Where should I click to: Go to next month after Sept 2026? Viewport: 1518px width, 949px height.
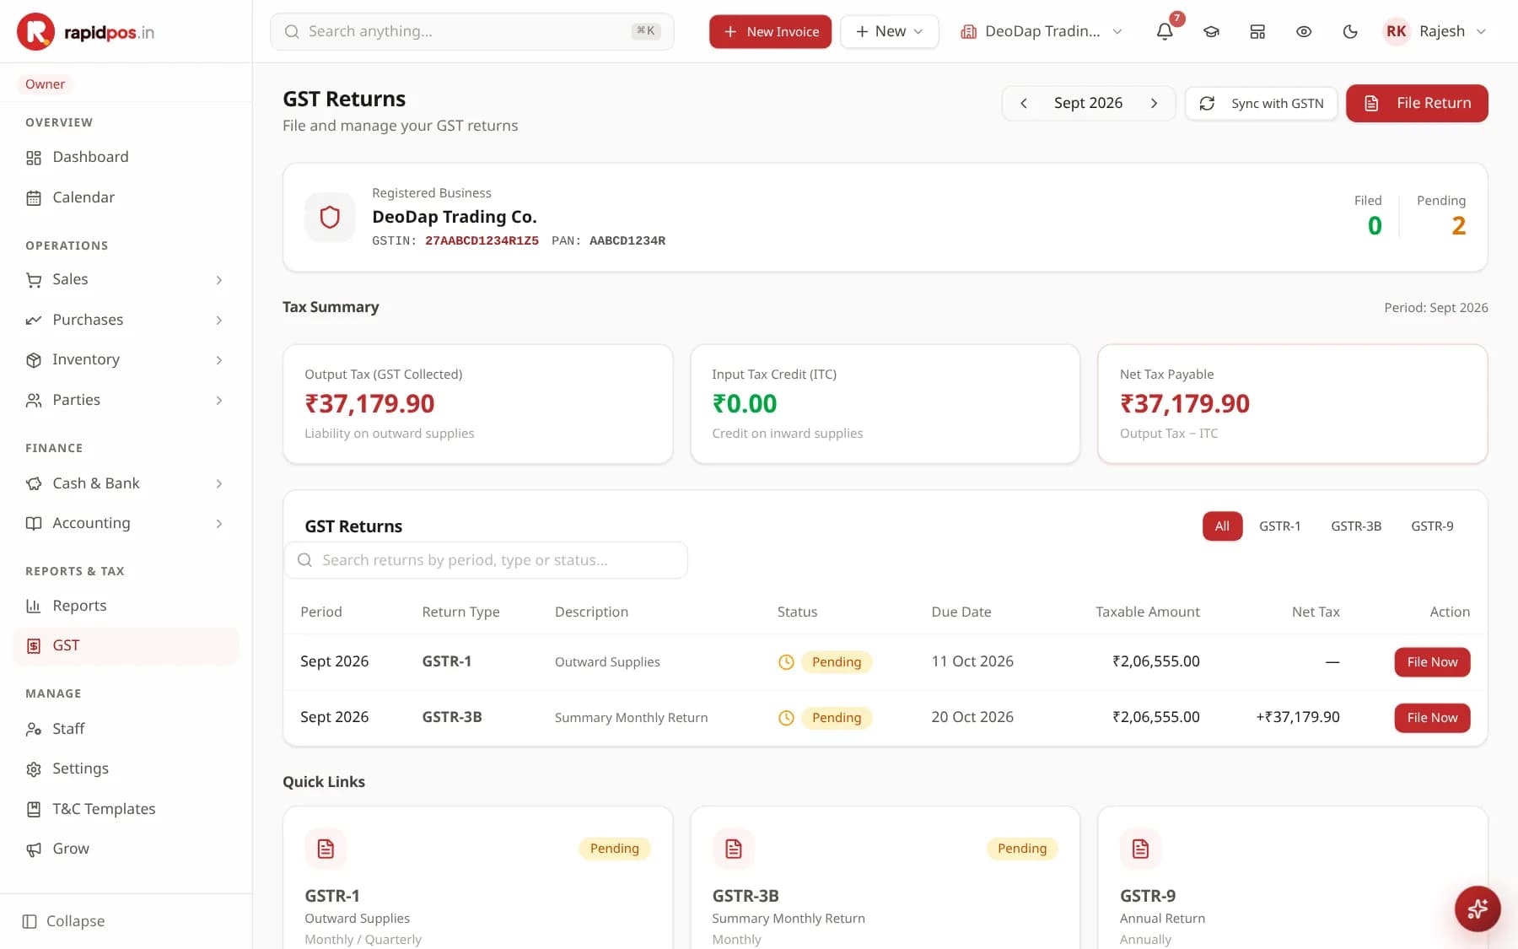tap(1154, 103)
